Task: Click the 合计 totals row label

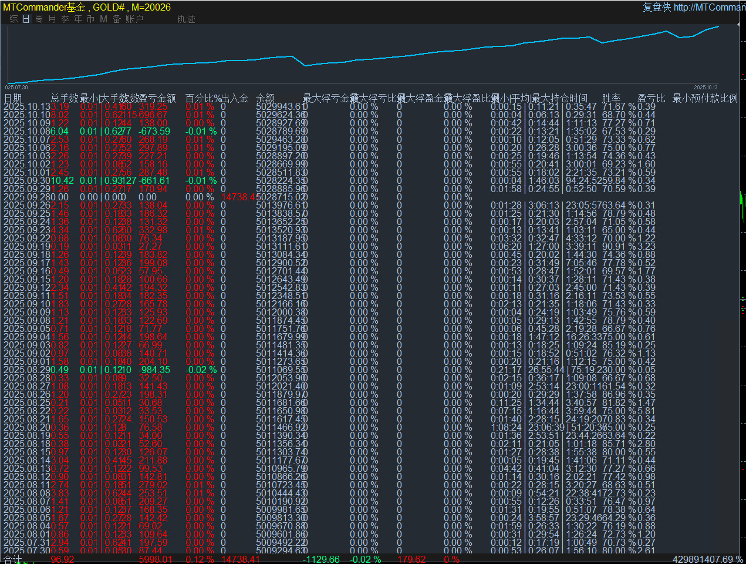Action: tap(12, 559)
